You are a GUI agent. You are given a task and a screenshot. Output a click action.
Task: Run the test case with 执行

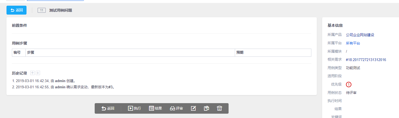(x=134, y=108)
